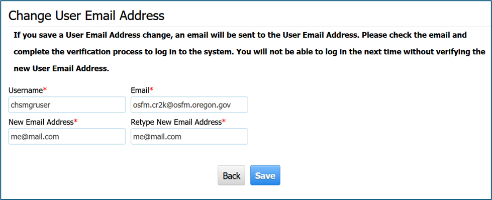Screen dimensions: 492x200
Task: Click the red asterisk after Retype New Email Address
Action: click(x=224, y=122)
